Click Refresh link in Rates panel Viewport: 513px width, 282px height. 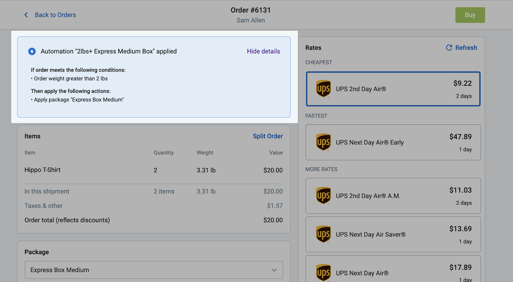(466, 48)
